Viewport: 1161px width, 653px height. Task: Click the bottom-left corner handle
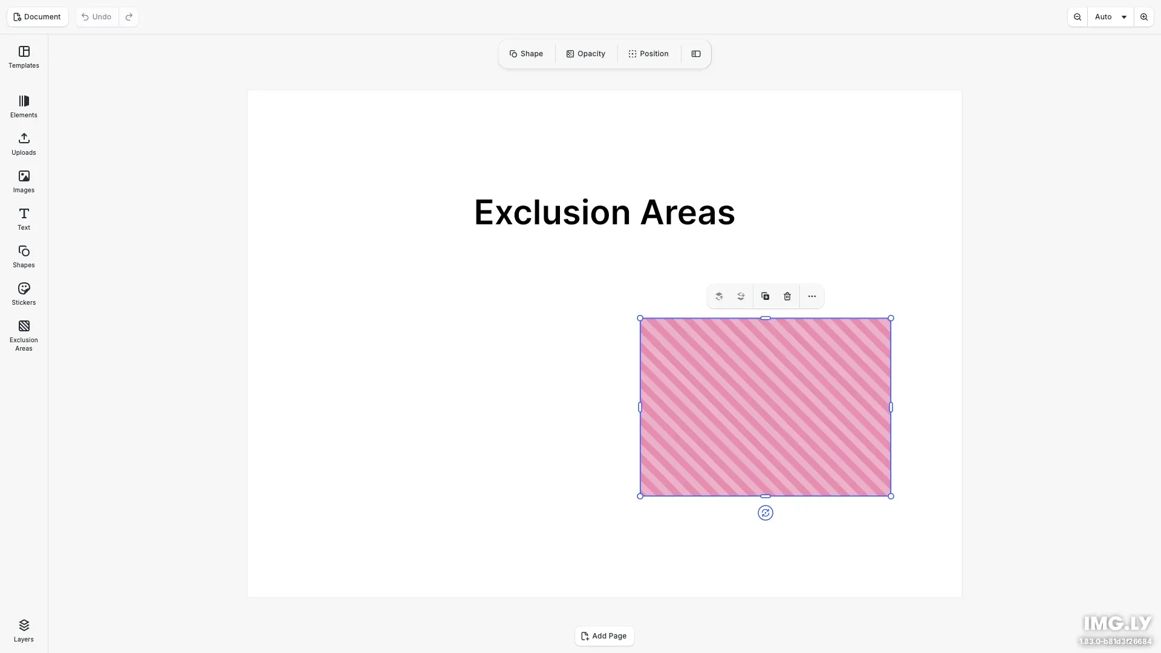click(x=640, y=496)
